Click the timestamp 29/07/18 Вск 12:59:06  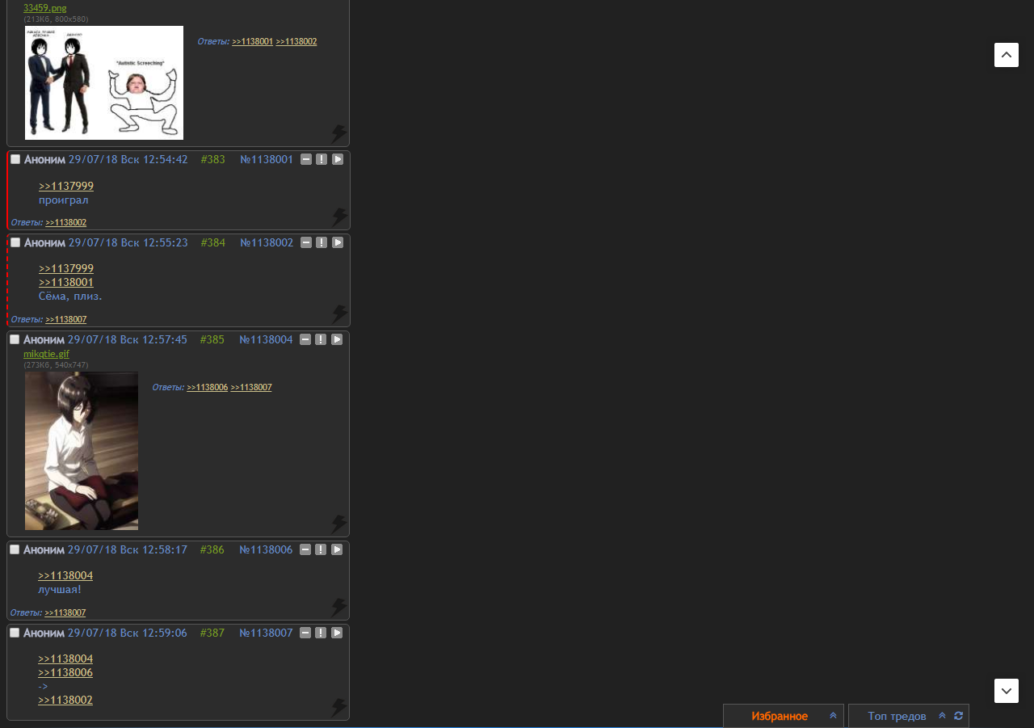[x=128, y=633]
